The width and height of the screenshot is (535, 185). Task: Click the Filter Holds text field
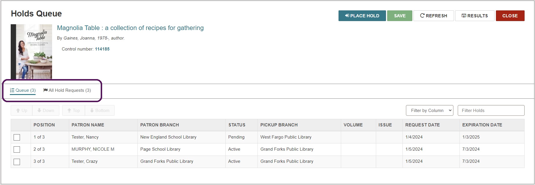point(491,111)
